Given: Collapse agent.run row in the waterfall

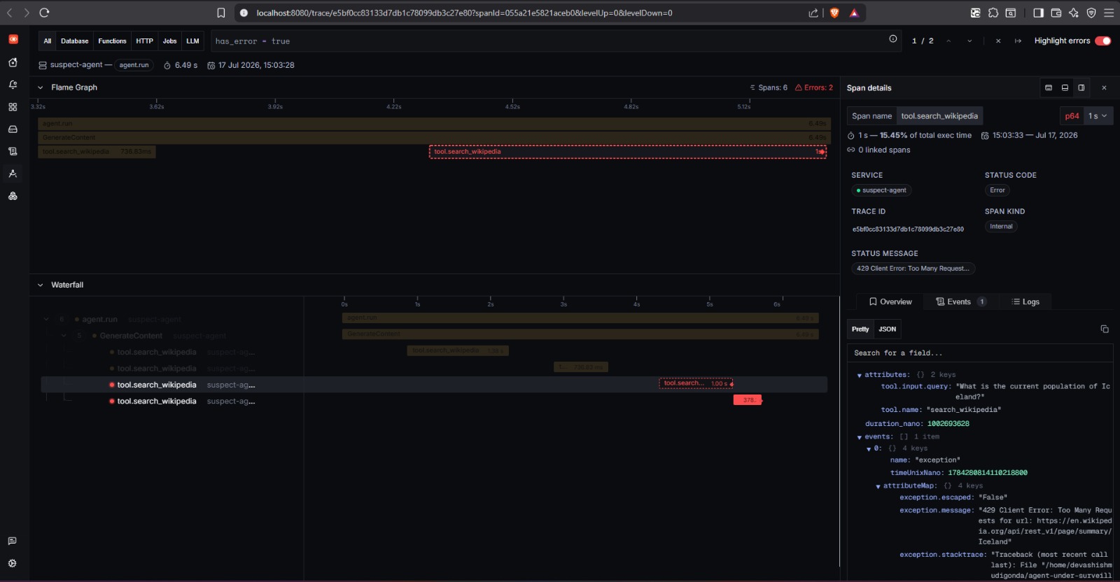Looking at the screenshot, I should (46, 319).
